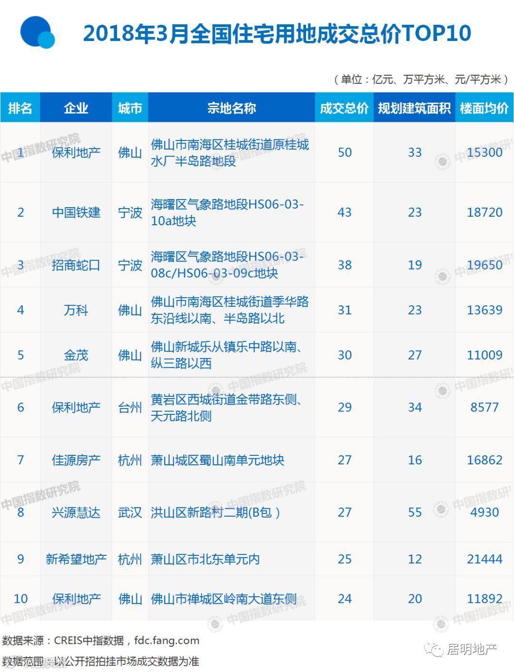Click 佛山 city in 万科 row
This screenshot has height=672, width=514.
(130, 310)
